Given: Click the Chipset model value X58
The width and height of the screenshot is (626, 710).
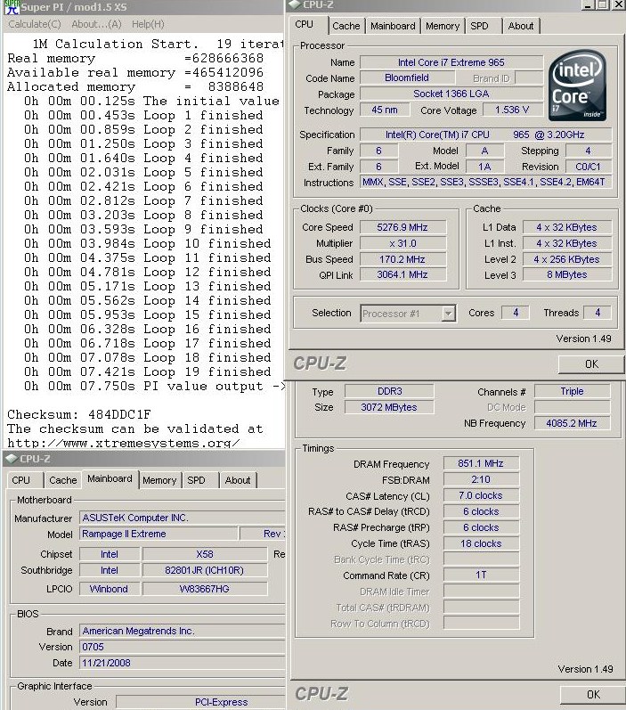Looking at the screenshot, I should coord(205,554).
